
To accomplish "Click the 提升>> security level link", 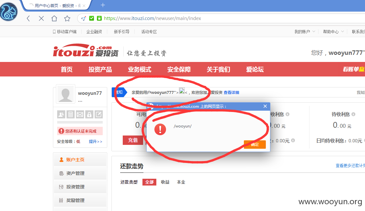I will click(x=95, y=141).
